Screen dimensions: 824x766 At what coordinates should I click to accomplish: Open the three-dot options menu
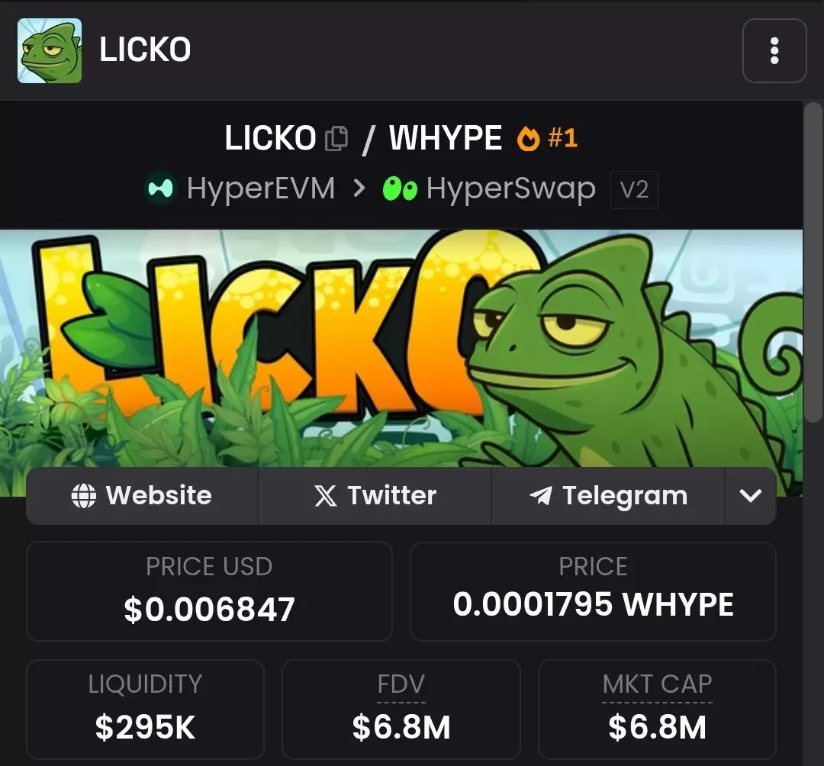tap(774, 51)
